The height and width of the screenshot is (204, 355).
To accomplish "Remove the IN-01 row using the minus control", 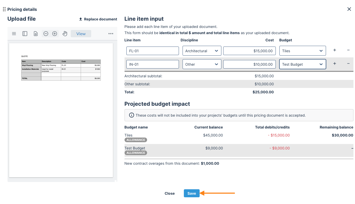I will [x=348, y=64].
